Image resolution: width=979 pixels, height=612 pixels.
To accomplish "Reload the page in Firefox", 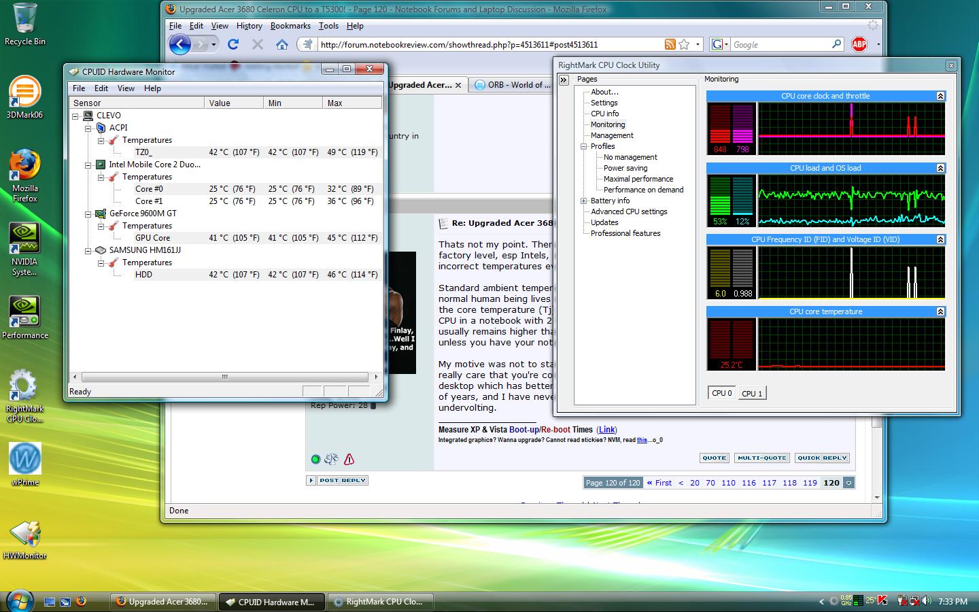I will coord(233,44).
